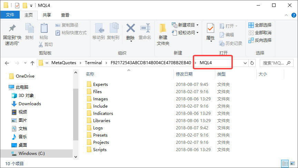Click Select All in the ribbon
This screenshot has height=168, width=298.
tap(260, 25)
